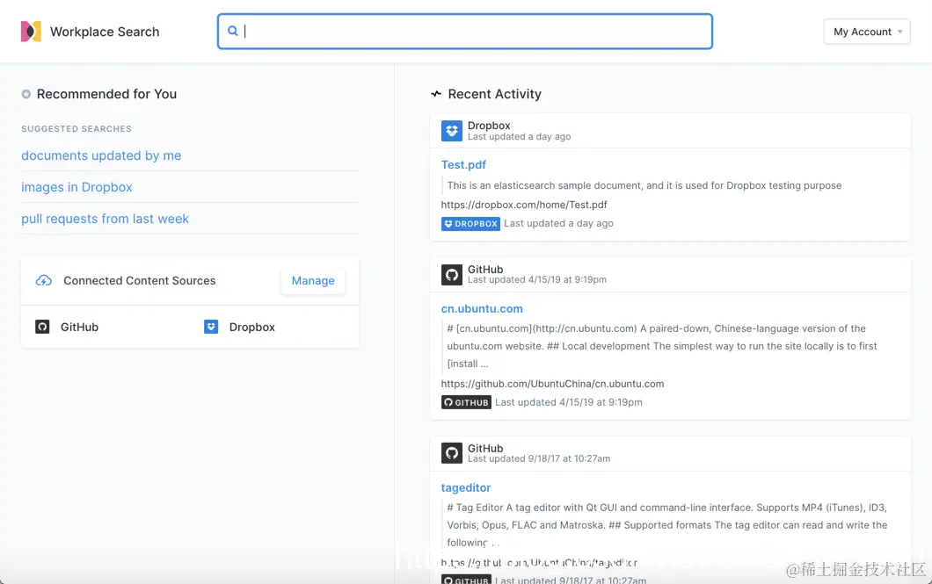Click 'Last updated 4/15/19 at 9:19pm' header text

pos(536,279)
